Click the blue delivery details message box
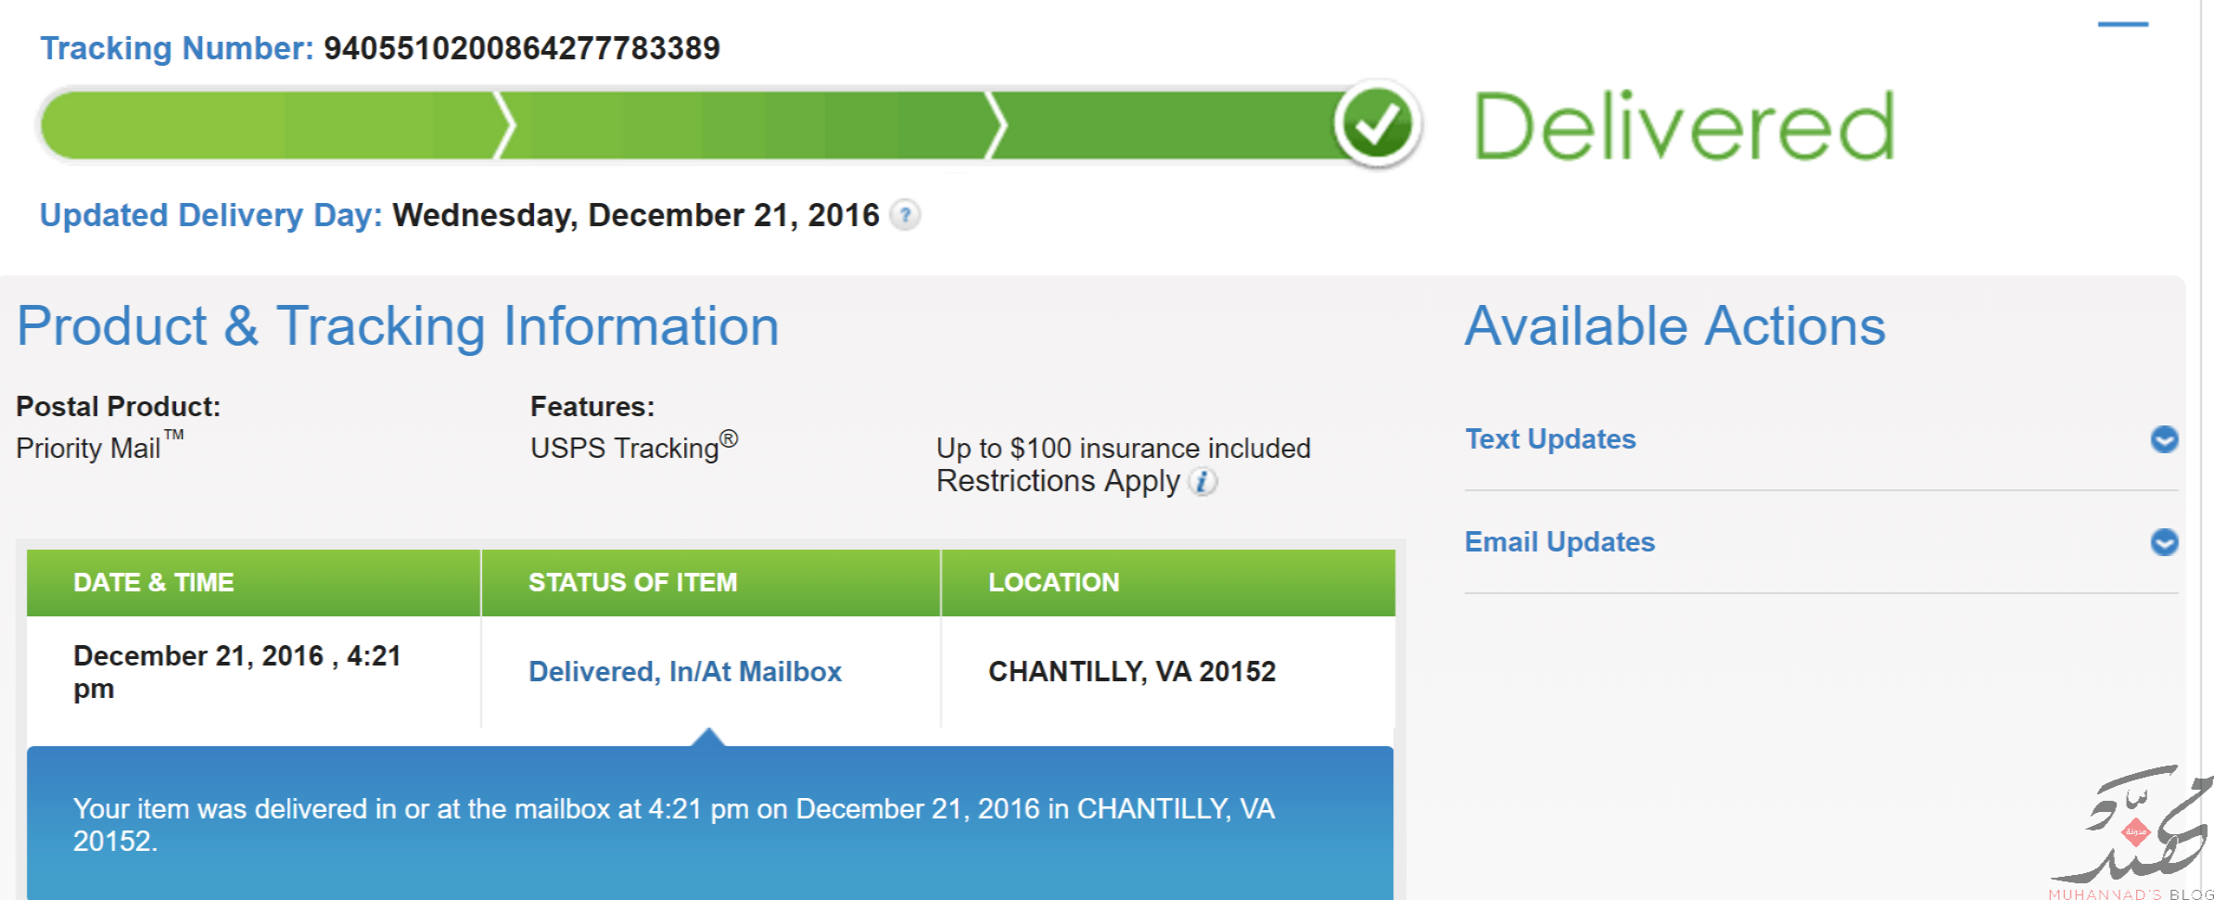The width and height of the screenshot is (2214, 900). click(x=710, y=823)
